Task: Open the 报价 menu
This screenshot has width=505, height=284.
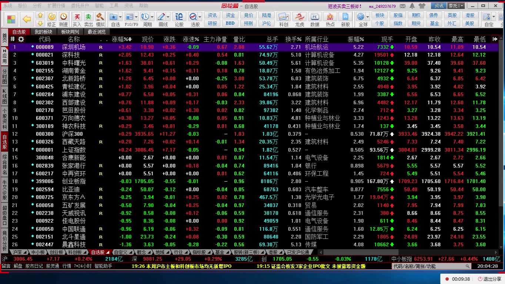Action: tap(23, 6)
